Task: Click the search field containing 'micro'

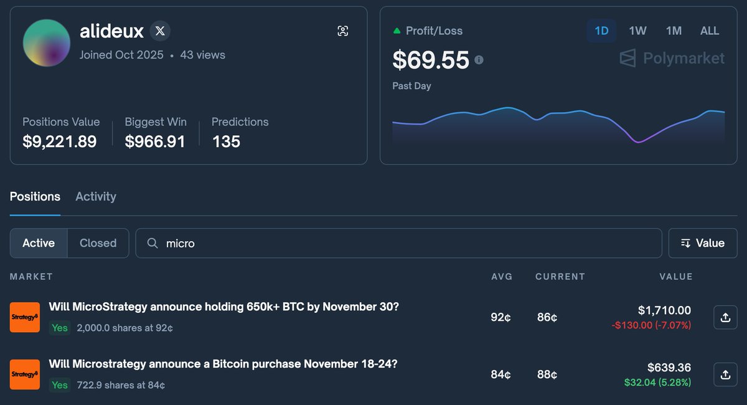Action: pos(398,243)
